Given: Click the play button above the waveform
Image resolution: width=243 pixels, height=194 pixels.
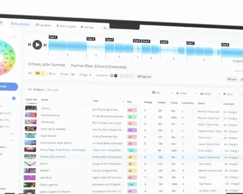Looking at the screenshot, I should click(37, 45).
